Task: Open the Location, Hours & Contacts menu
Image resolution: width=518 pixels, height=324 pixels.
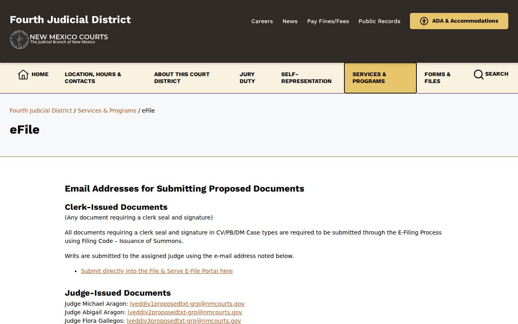Action: point(93,78)
